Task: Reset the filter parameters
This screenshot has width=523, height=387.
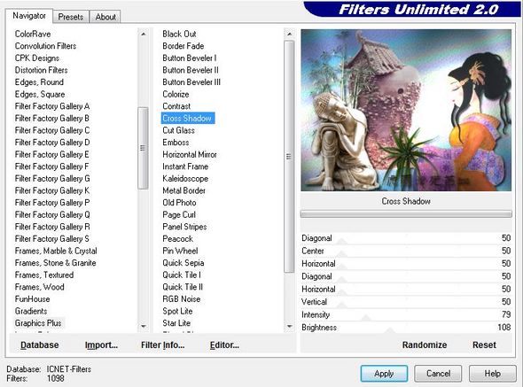Action: click(484, 344)
